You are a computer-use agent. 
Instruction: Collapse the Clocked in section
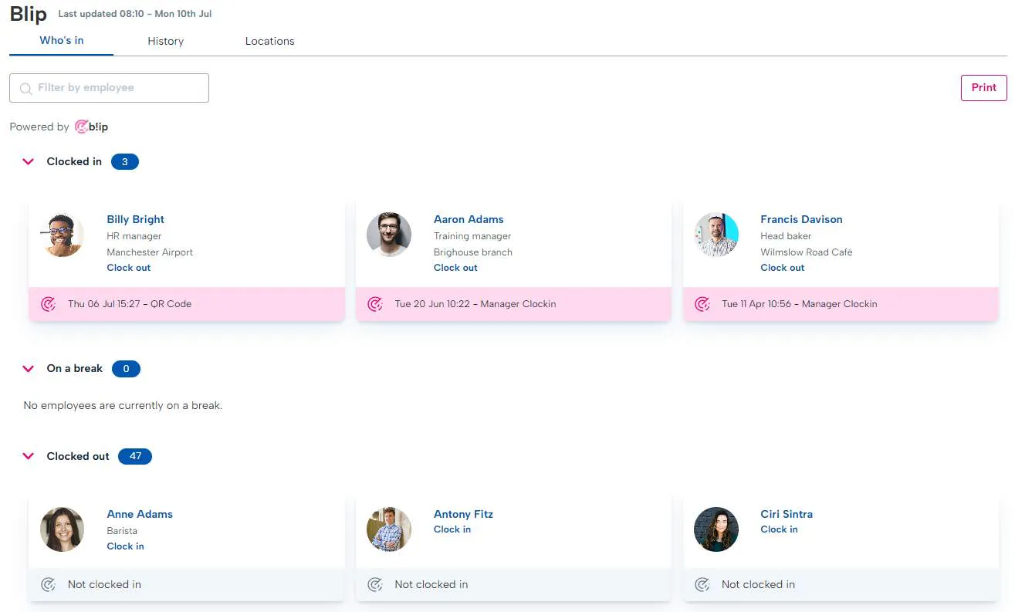[29, 162]
